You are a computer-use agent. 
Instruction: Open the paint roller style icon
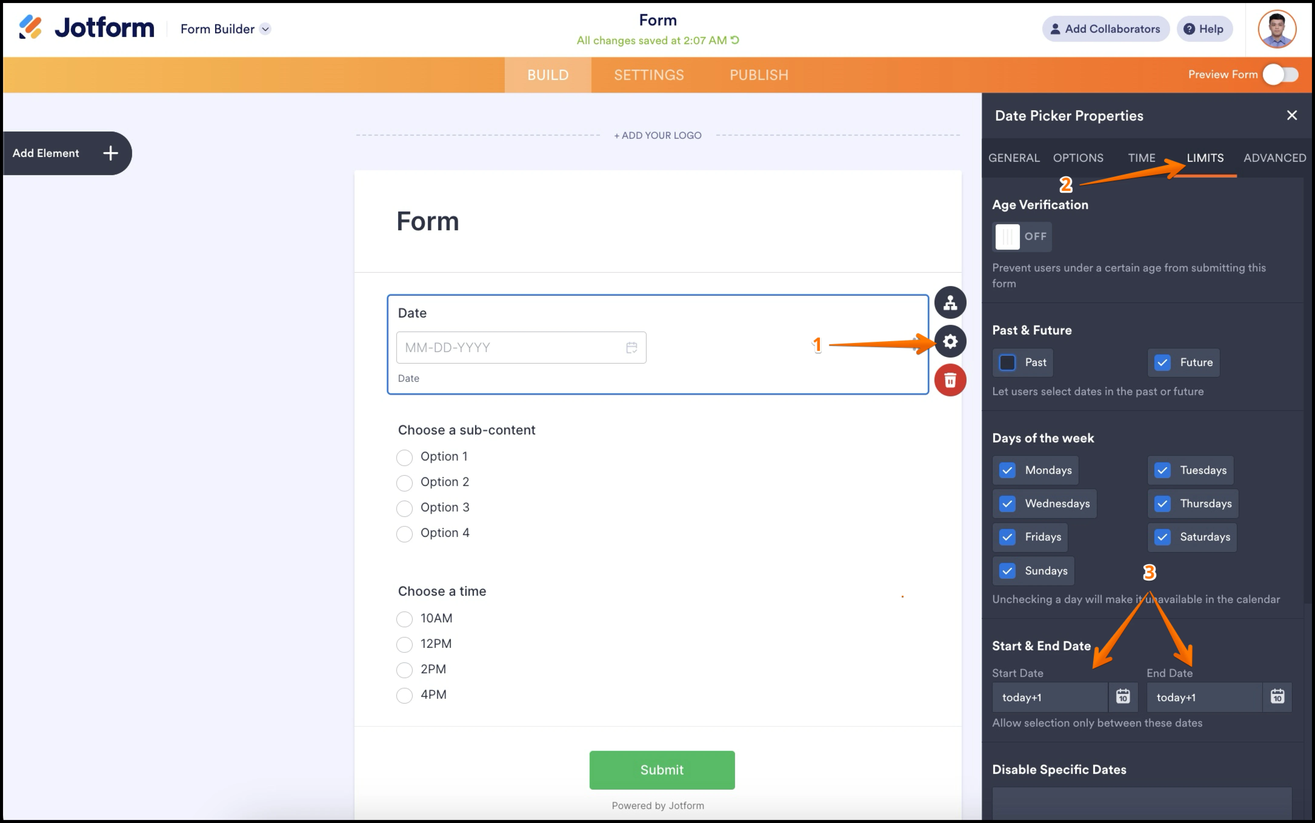pos(950,303)
